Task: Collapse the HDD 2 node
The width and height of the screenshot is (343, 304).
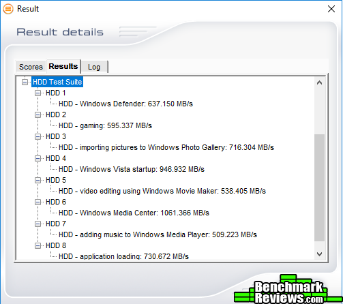Action: click(x=38, y=115)
